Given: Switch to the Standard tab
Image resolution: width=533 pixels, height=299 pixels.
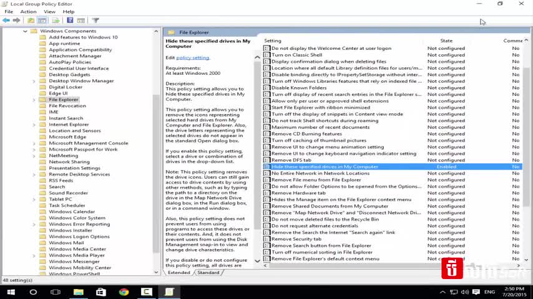Looking at the screenshot, I should (x=208, y=273).
